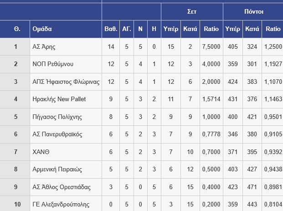Select the 7,5000 set ratio cell
This screenshot has width=283, height=211.
211,46
